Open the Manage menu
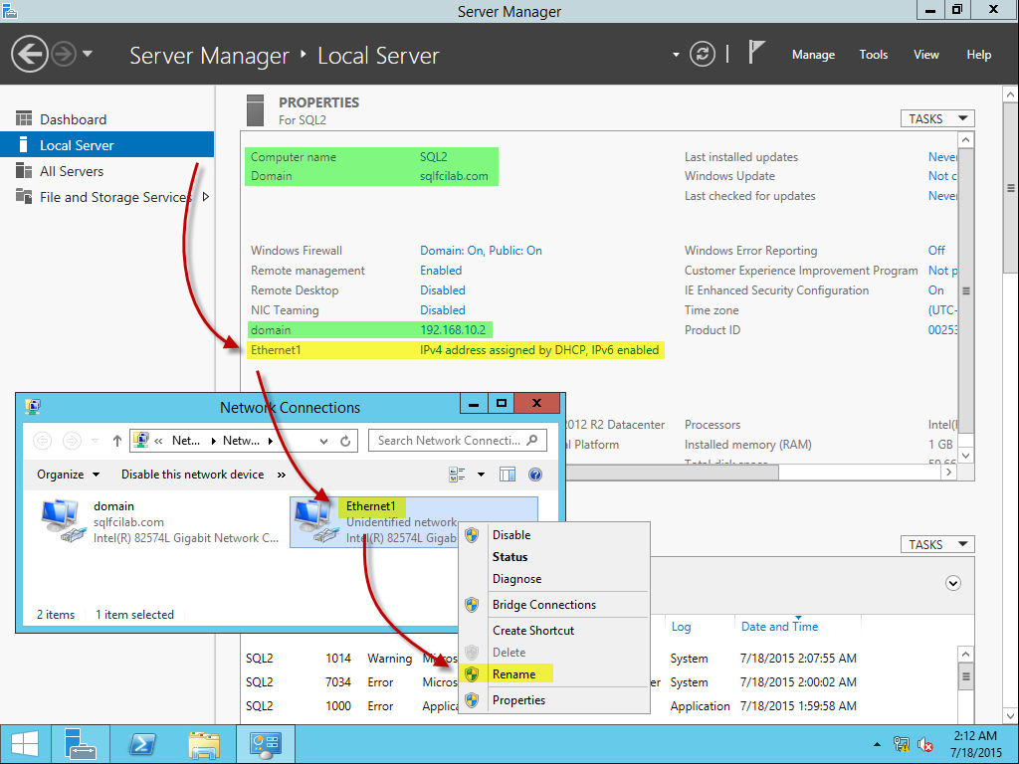This screenshot has height=764, width=1019. click(813, 55)
